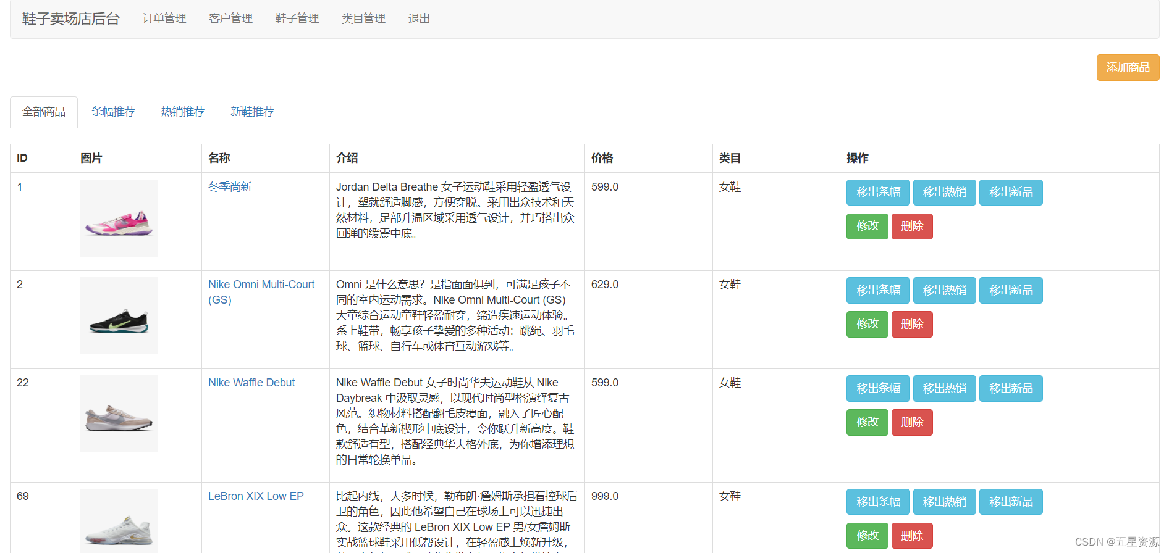The width and height of the screenshot is (1169, 553).
Task: Open the 冬季尚新 product link
Action: [230, 187]
